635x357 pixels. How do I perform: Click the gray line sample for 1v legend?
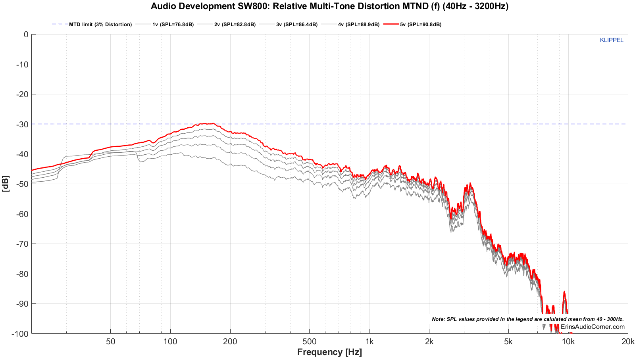tap(143, 24)
